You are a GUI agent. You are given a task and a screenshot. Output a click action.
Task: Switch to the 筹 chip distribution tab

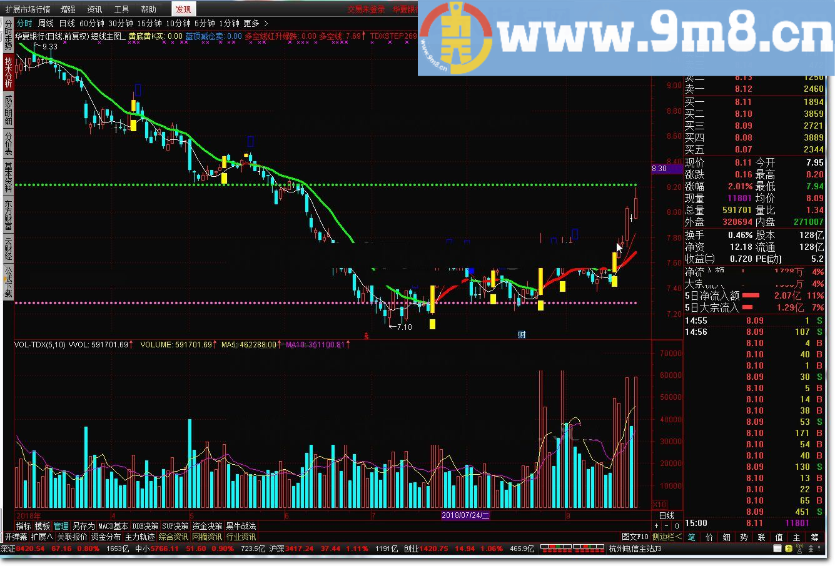(814, 537)
